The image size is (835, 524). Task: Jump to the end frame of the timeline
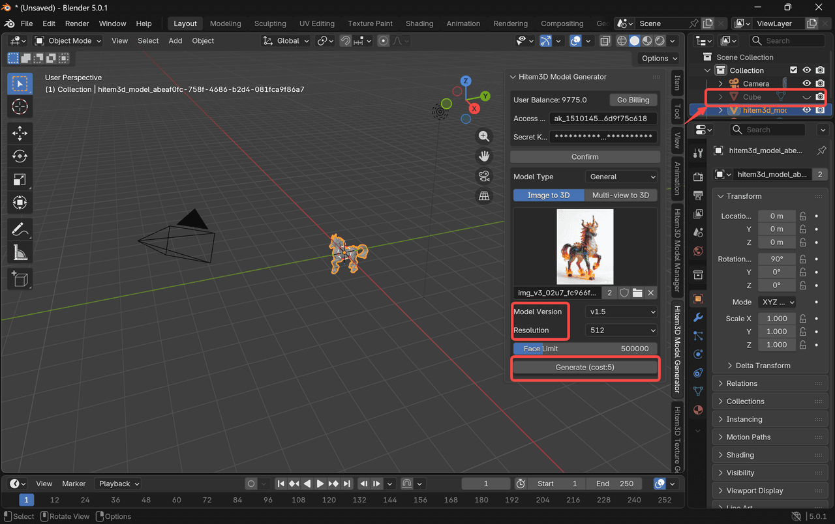pos(347,484)
